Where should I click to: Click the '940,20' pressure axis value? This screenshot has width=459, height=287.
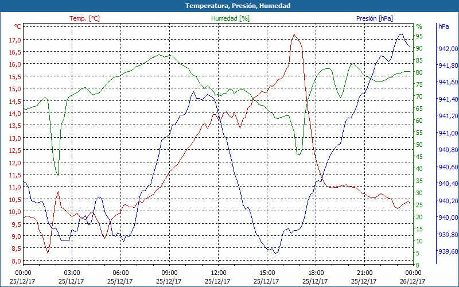(448, 200)
